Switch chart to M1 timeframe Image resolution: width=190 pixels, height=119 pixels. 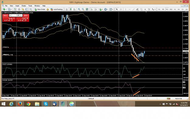[x=159, y=9]
